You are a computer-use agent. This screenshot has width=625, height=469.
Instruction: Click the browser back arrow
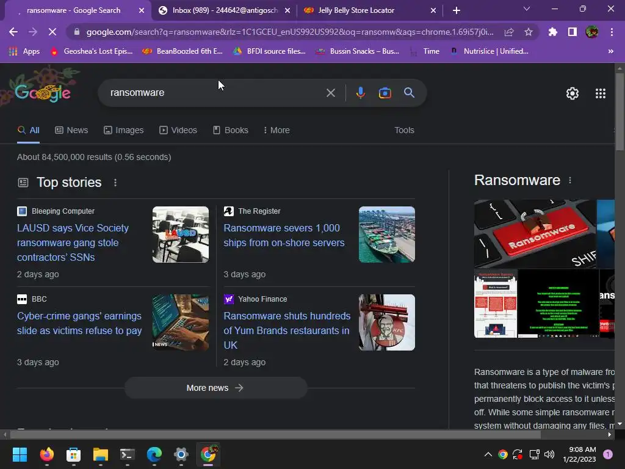click(x=13, y=32)
